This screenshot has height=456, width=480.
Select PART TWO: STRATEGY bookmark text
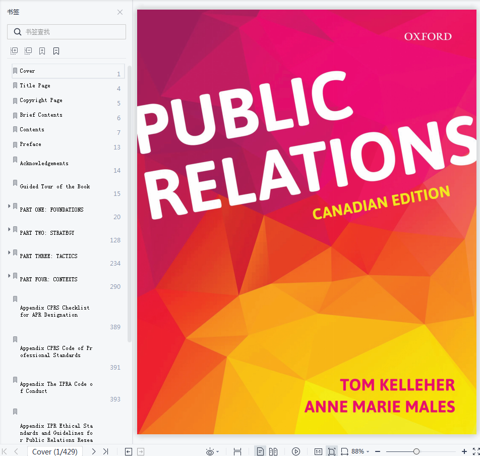coord(47,233)
